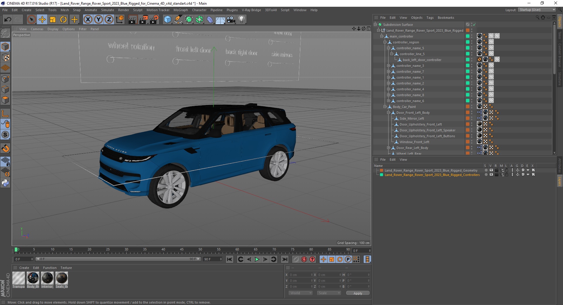Select the Body_Bl material swatch
Viewport: 563px width, 305px height.
tap(33, 280)
